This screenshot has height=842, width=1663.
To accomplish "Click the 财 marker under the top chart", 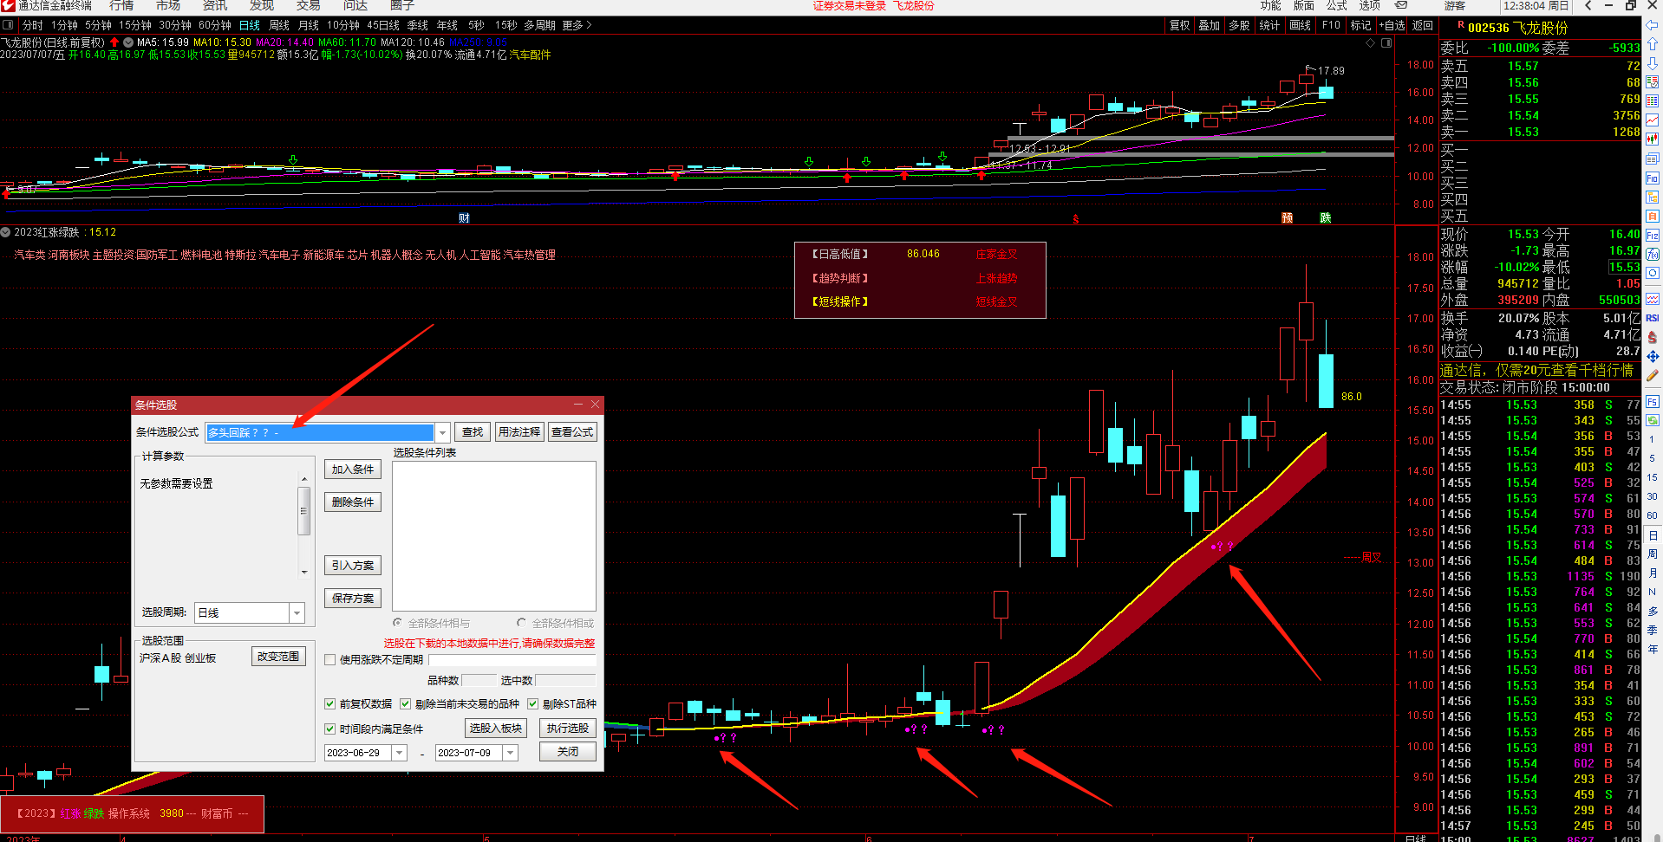I will click(x=464, y=218).
